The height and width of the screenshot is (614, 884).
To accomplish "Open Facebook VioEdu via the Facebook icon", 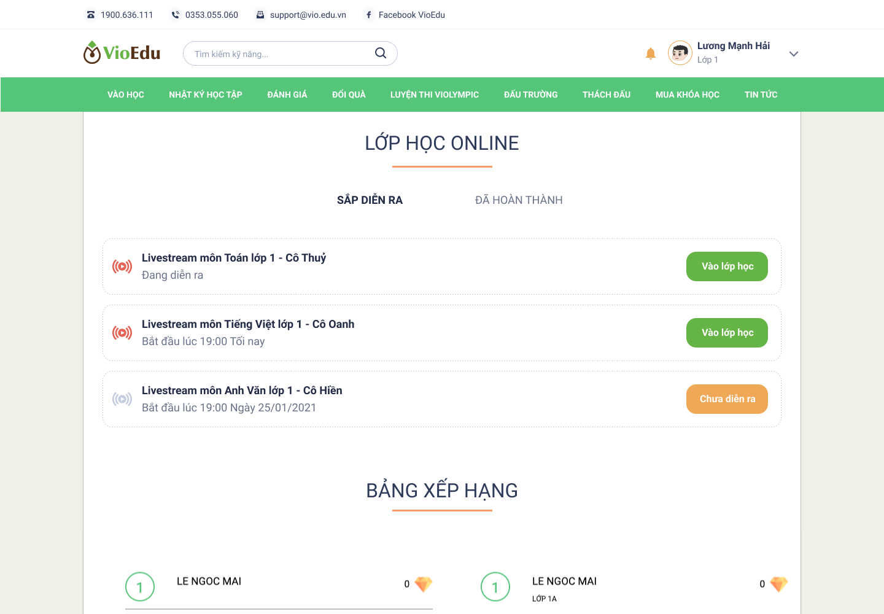I will pos(368,14).
